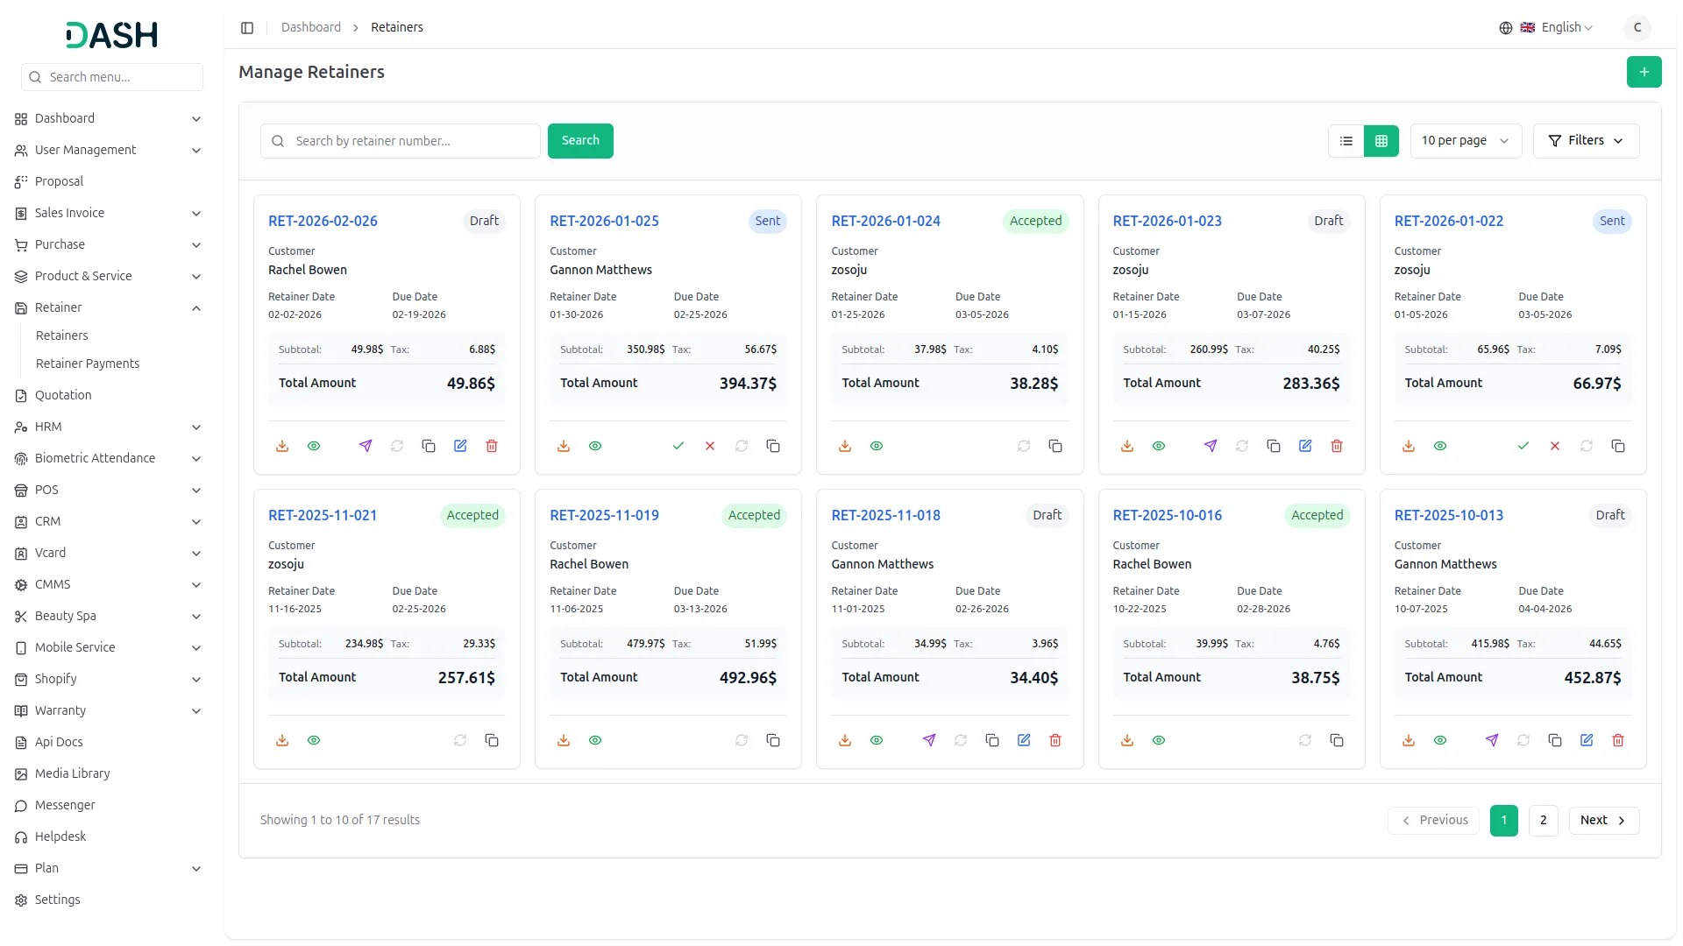Edit retainer RET-2026-02-026
The width and height of the screenshot is (1683, 946).
(x=460, y=446)
